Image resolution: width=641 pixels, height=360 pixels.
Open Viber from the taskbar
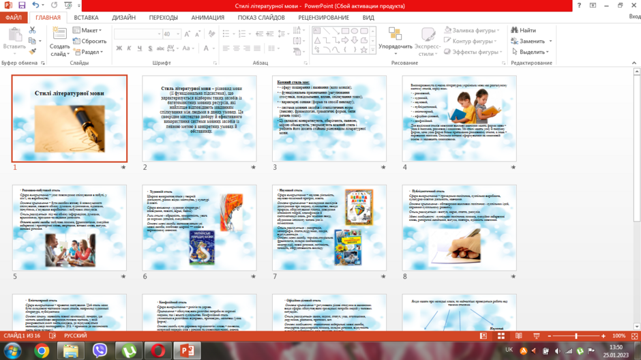point(100,350)
